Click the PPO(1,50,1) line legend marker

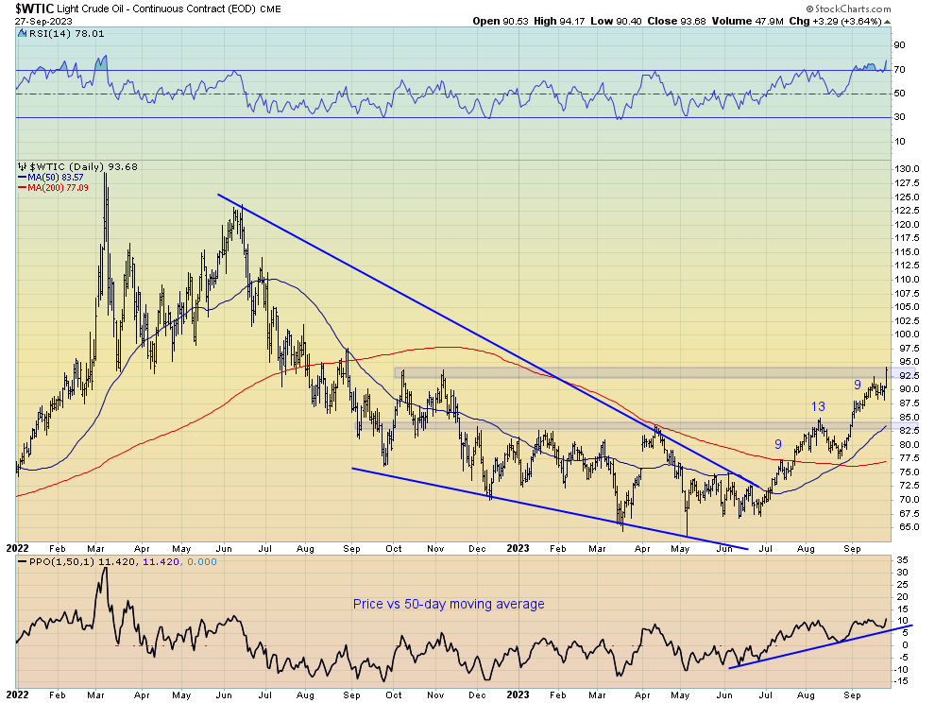tap(21, 559)
